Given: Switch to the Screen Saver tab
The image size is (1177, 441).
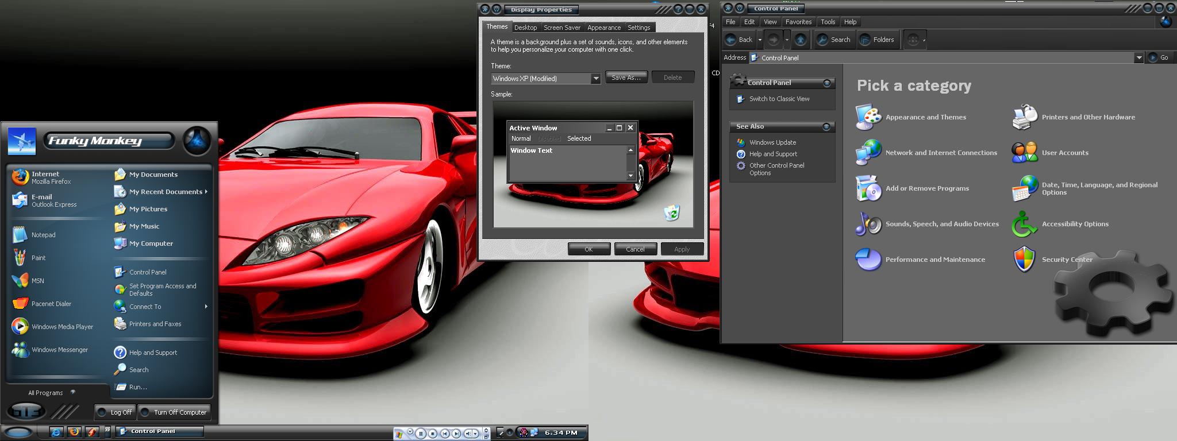Looking at the screenshot, I should (561, 28).
